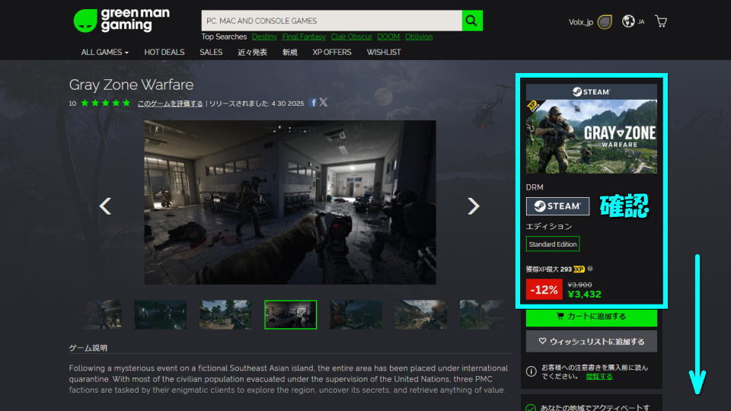Click the search input field
This screenshot has width=731, height=411.
331,21
